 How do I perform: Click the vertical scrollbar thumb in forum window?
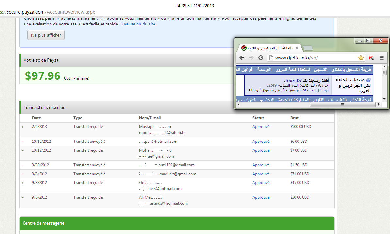click(x=384, y=73)
